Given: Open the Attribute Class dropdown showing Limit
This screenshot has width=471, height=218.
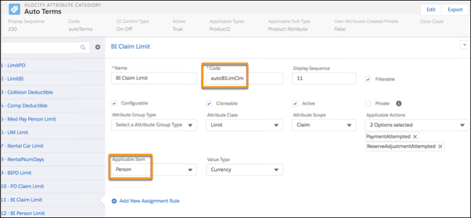Looking at the screenshot, I should (244, 125).
